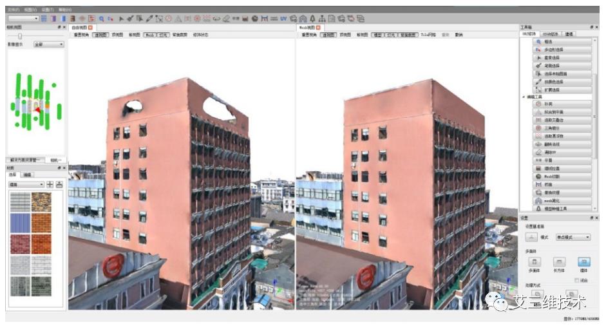Click the add texture plus icon
The width and height of the screenshot is (606, 329).
50,184
